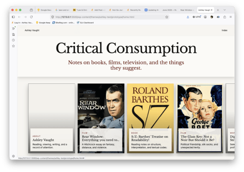Viewport: 244px width, 172px height.
Task: Click the VPN toolbar button
Action: point(197,17)
